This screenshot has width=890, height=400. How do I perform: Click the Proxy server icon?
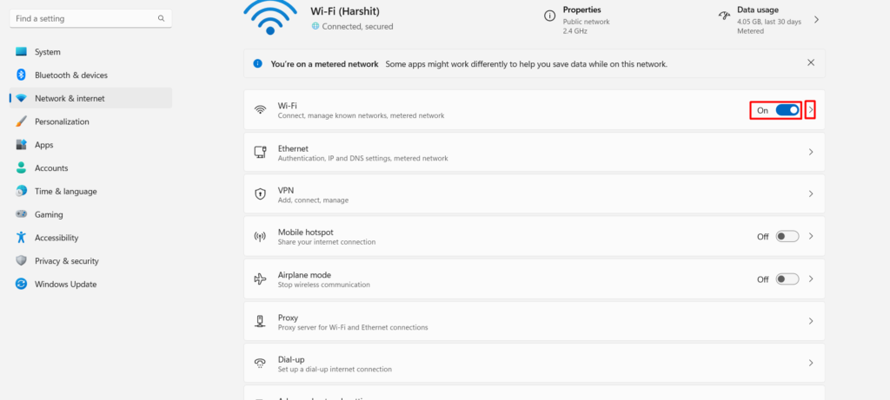(x=260, y=321)
